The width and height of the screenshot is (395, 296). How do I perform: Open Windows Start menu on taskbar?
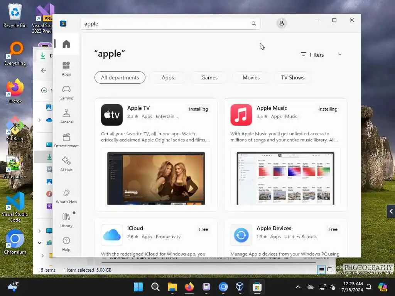(138, 287)
